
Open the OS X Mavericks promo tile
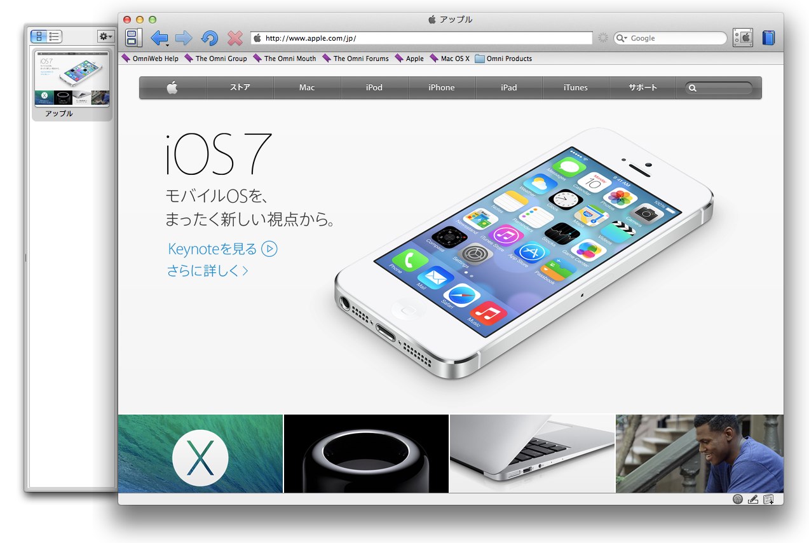(x=200, y=453)
